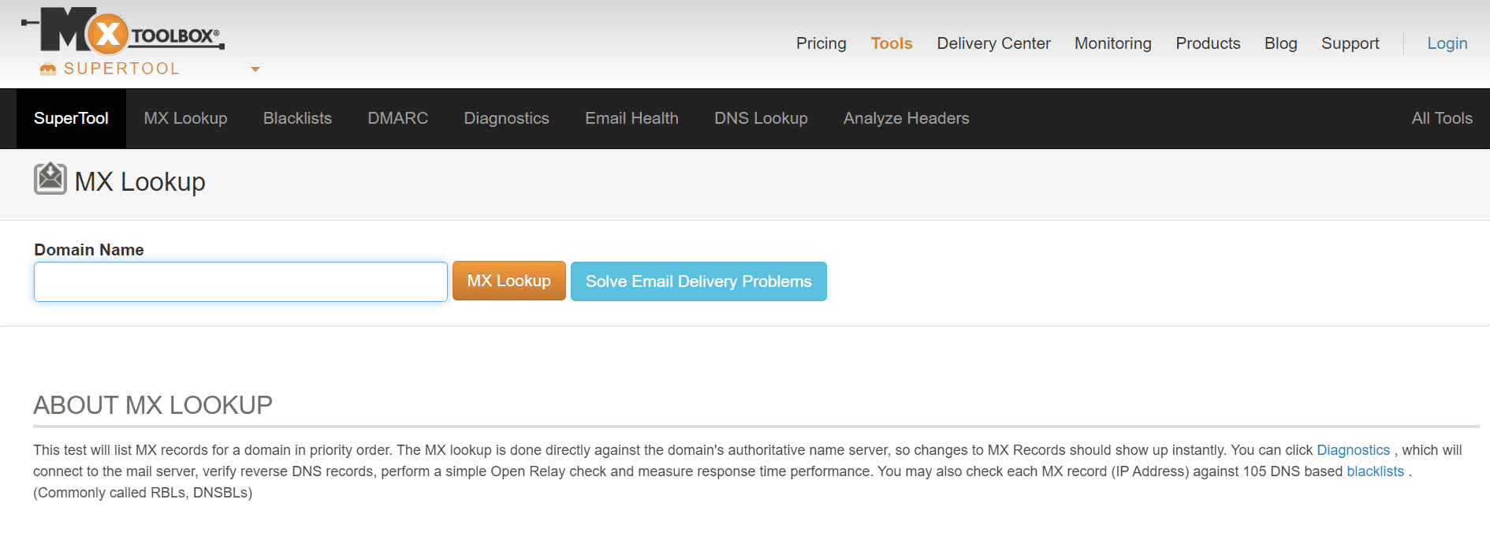This screenshot has height=555, width=1490.
Task: Visit the Blog link
Action: tap(1281, 43)
